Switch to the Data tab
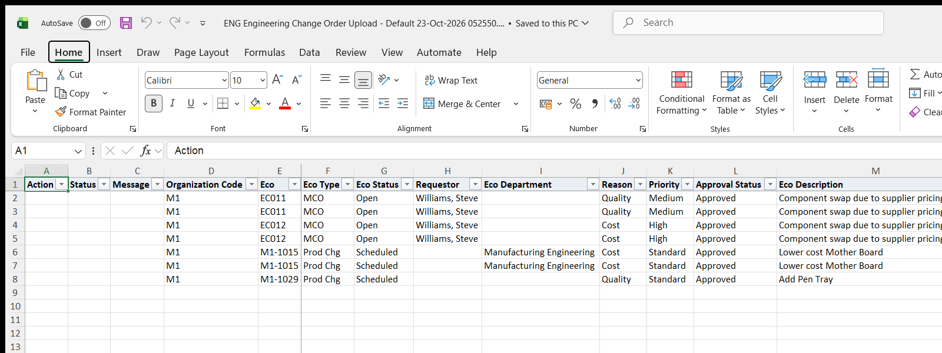Screen dimensions: 942x353 309,52
